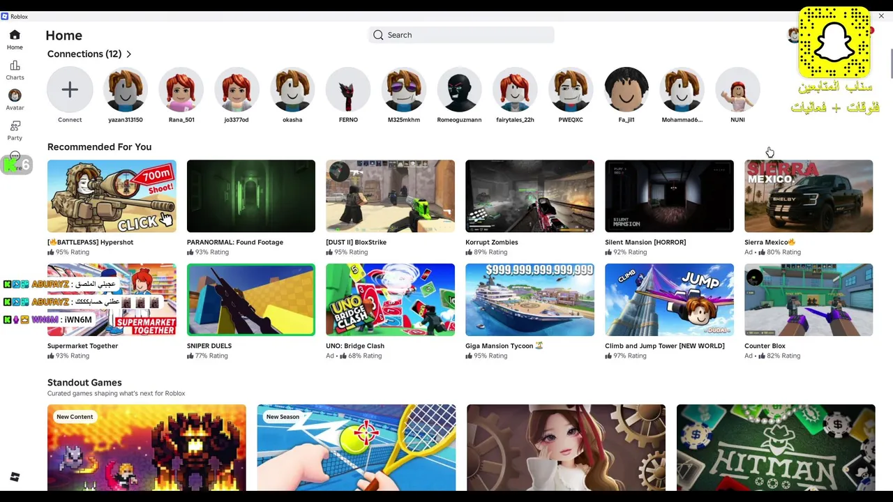The width and height of the screenshot is (893, 502).
Task: Click the 97% Rating text
Action: point(630,356)
